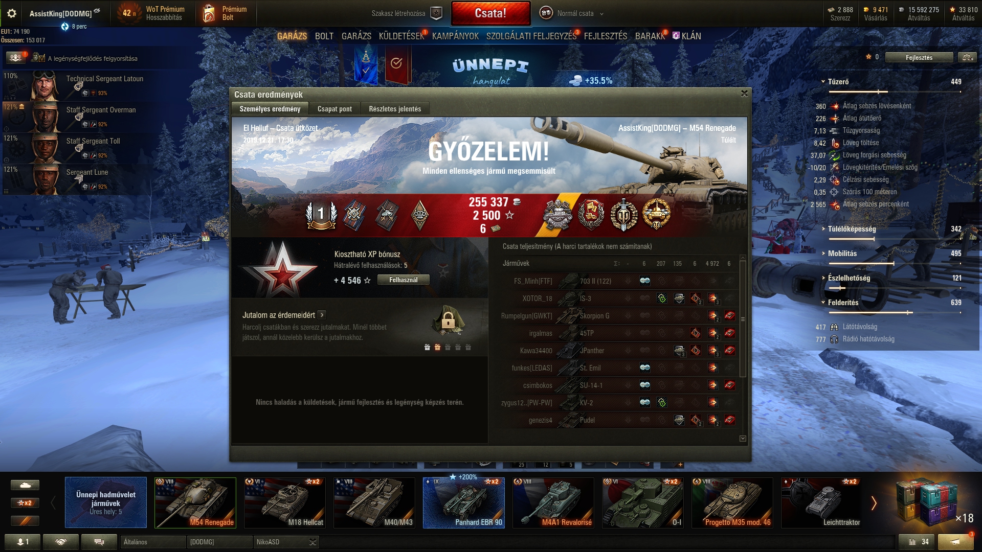
Task: Open the handshake referral button
Action: (x=61, y=542)
